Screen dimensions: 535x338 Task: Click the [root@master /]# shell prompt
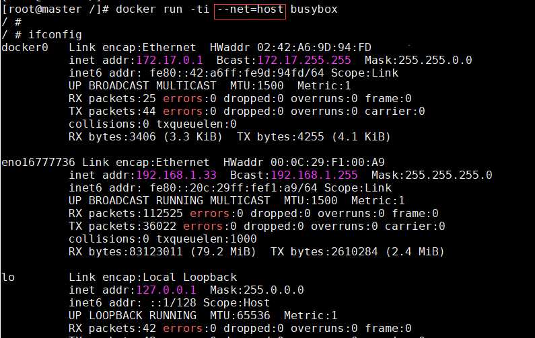[47, 9]
